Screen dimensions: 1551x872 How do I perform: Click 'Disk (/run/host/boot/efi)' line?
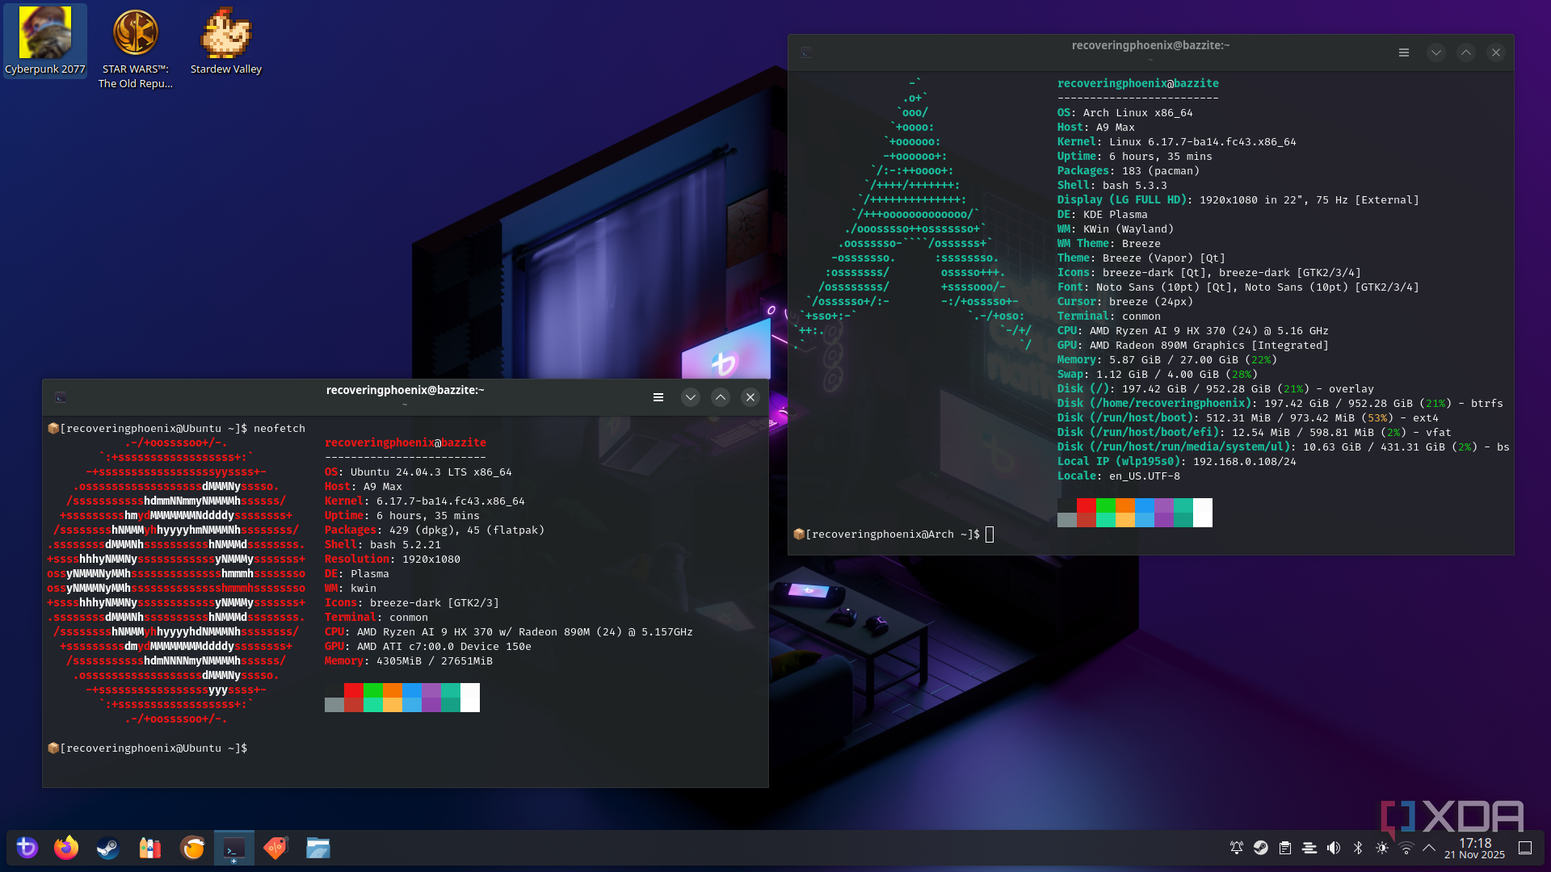1255,433
